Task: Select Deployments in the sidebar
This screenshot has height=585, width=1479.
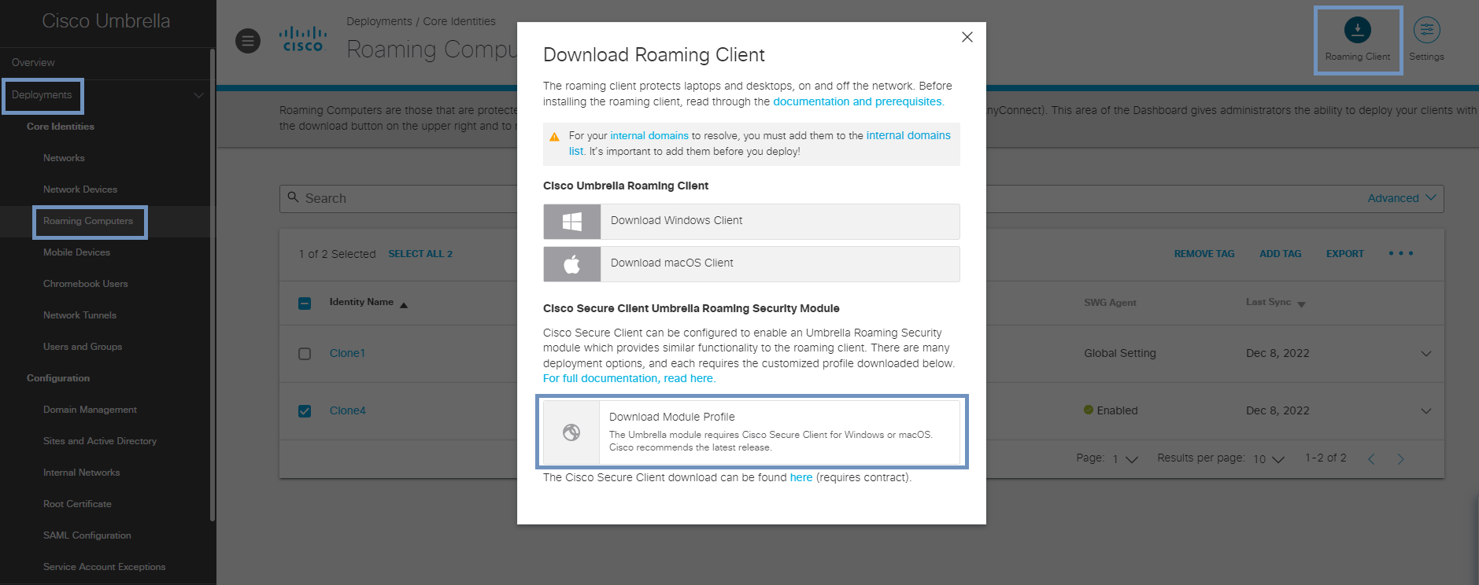Action: [42, 95]
